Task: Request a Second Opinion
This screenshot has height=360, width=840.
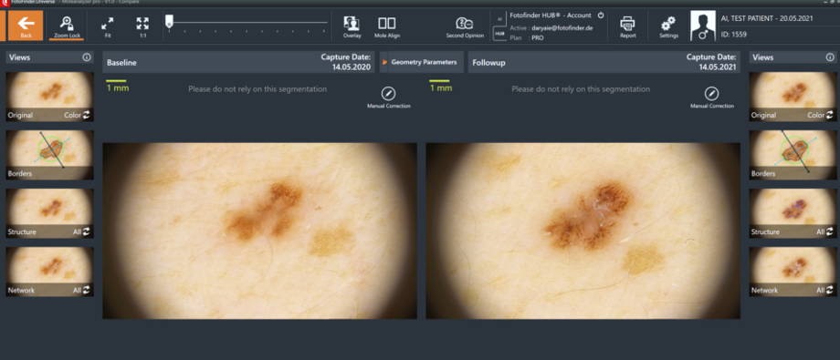Action: point(465,26)
